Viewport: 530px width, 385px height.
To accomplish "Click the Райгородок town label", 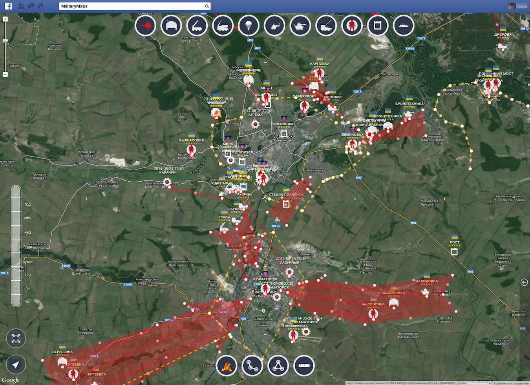I will (389, 74).
